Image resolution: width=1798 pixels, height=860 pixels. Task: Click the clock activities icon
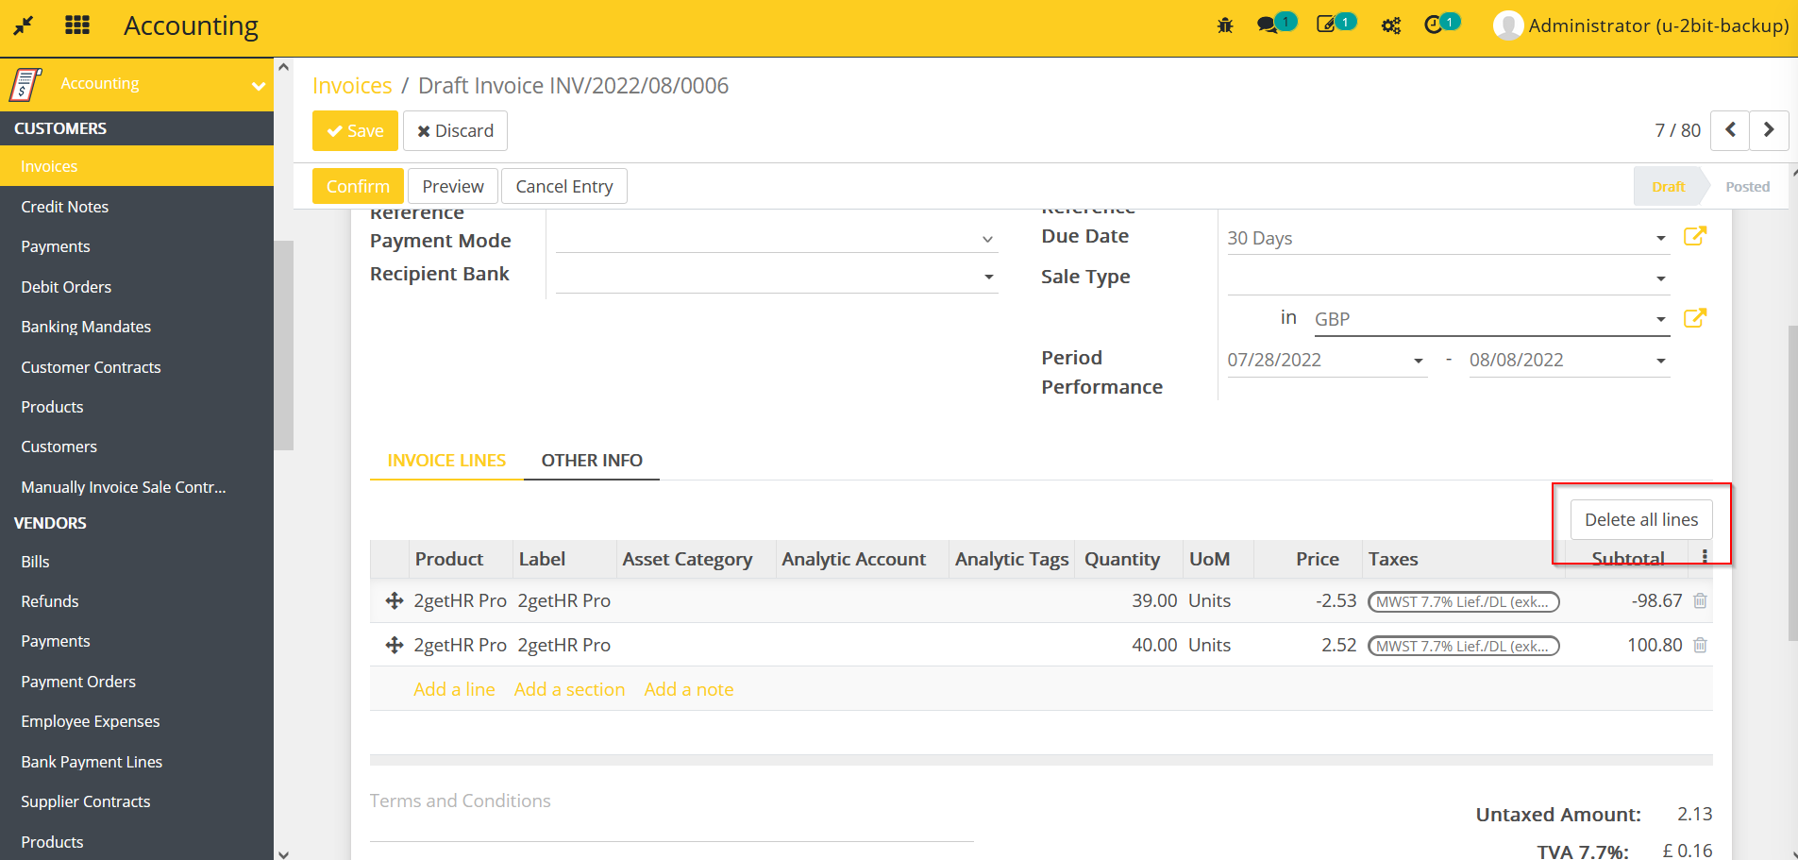pos(1433,25)
